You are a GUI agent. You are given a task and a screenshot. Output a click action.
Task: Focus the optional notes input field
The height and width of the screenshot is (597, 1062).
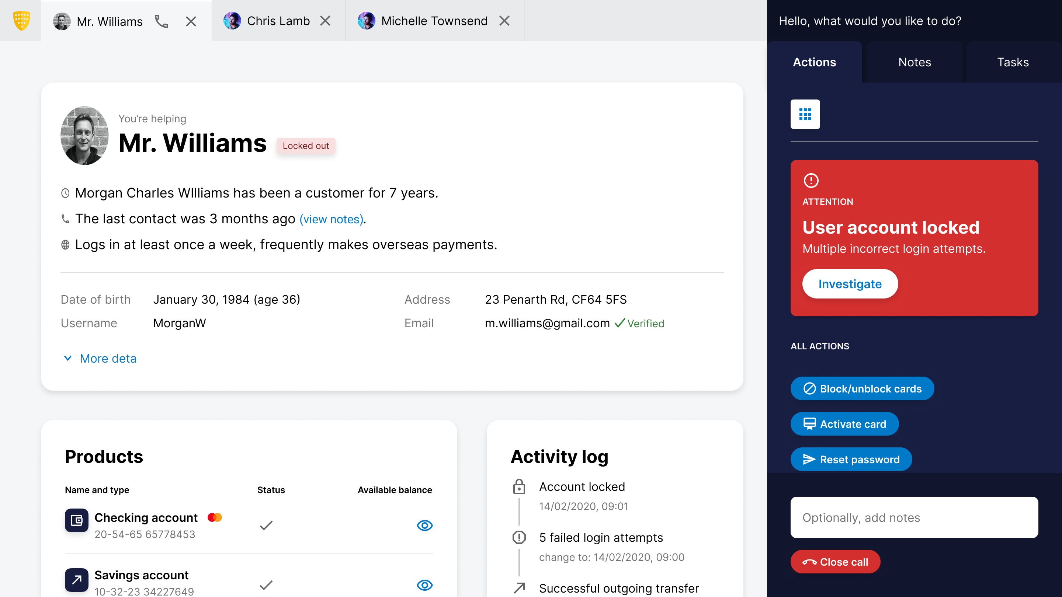tap(914, 517)
